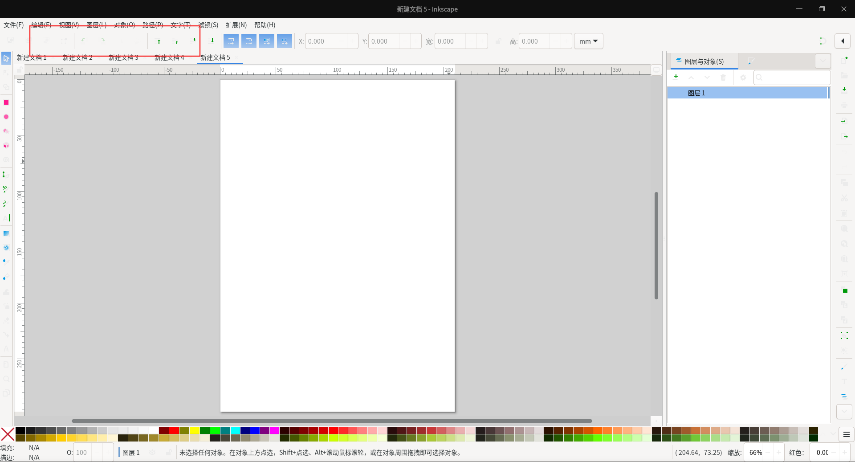The width and height of the screenshot is (855, 462).
Task: Open the 扩展(N) menu
Action: tap(236, 25)
